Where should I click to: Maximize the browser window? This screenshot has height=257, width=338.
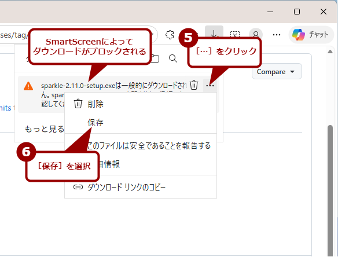(x=297, y=12)
